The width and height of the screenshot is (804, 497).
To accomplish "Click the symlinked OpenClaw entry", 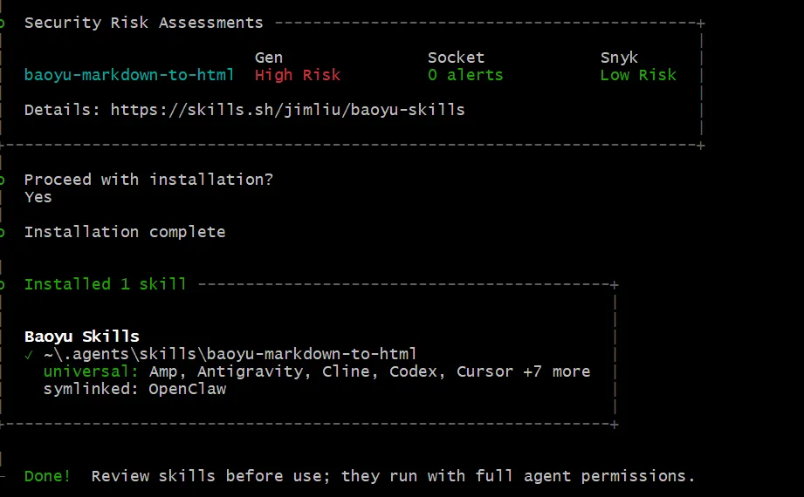I will click(x=134, y=389).
